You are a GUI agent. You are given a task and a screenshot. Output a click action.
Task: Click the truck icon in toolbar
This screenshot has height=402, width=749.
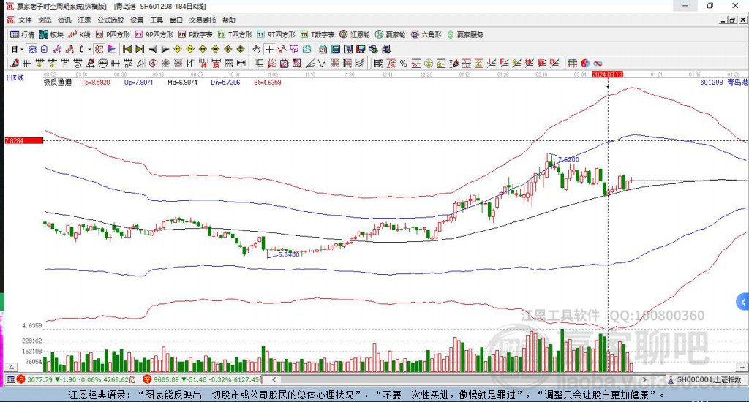386,49
